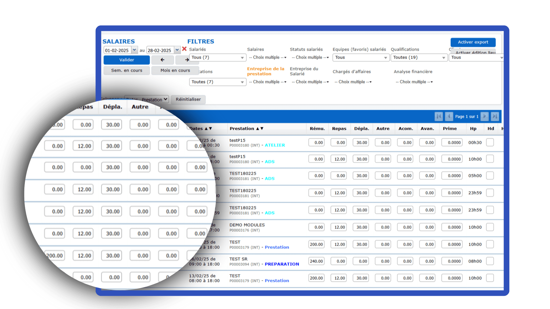This screenshot has height=309, width=550.
Task: Click the next page arrow in pager
Action: pos(484,116)
